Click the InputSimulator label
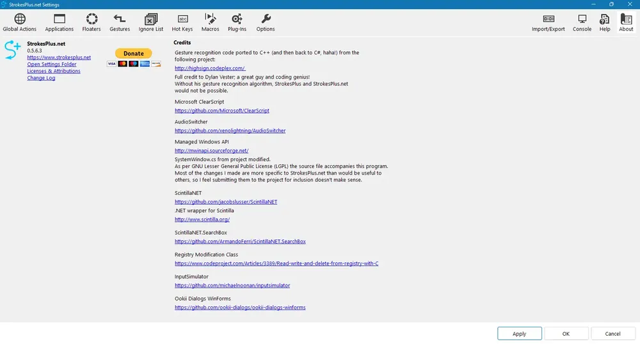 (191, 277)
